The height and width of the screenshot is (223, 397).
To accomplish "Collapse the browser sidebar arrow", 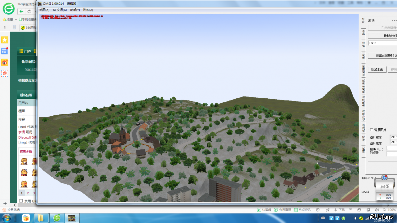I will (5, 27).
